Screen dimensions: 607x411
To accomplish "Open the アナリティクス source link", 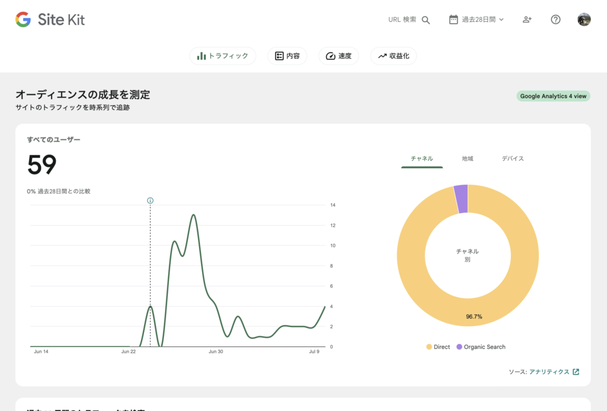I will click(549, 372).
